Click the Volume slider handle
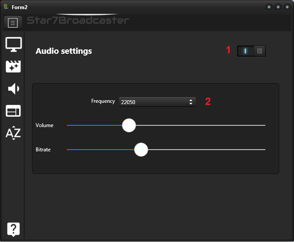This screenshot has width=294, height=242. [x=129, y=125]
